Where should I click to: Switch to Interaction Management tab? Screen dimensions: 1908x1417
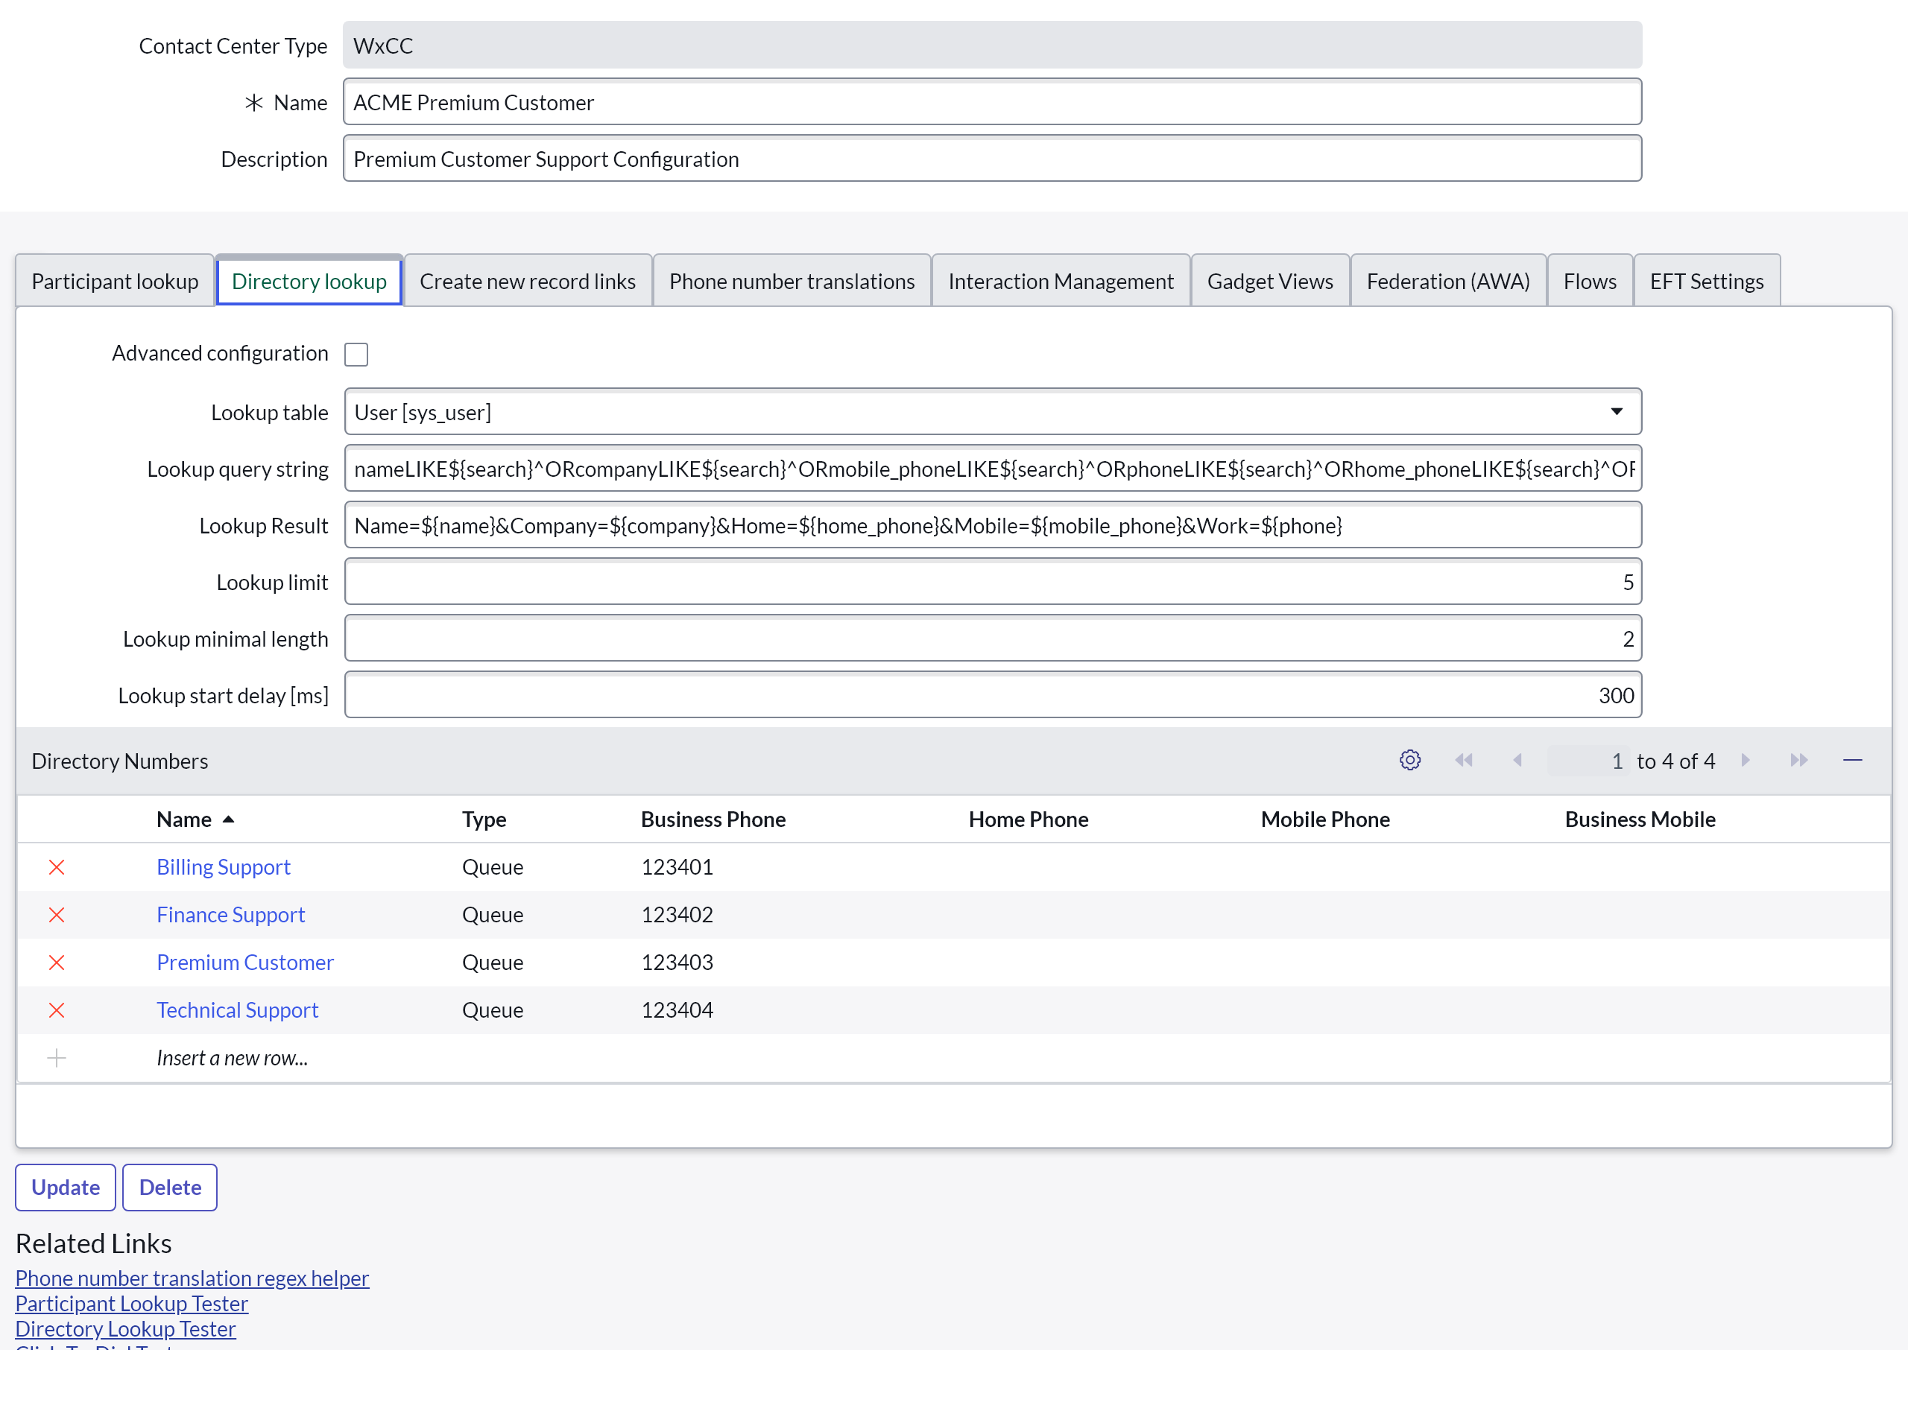tap(1061, 280)
